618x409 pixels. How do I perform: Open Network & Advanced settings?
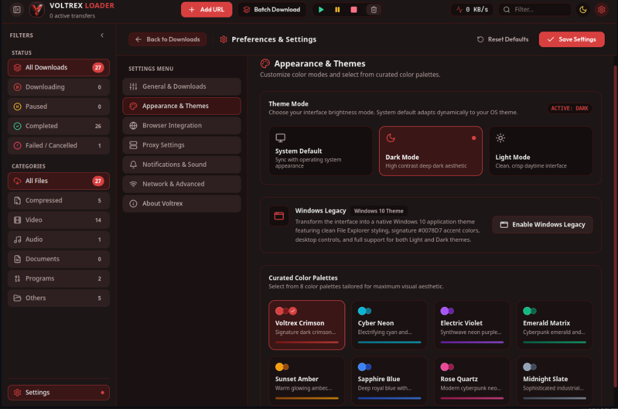182,184
